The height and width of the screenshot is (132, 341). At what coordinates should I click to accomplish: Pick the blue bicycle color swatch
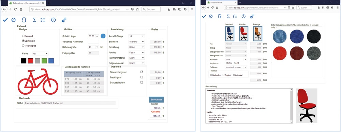tap(51, 61)
